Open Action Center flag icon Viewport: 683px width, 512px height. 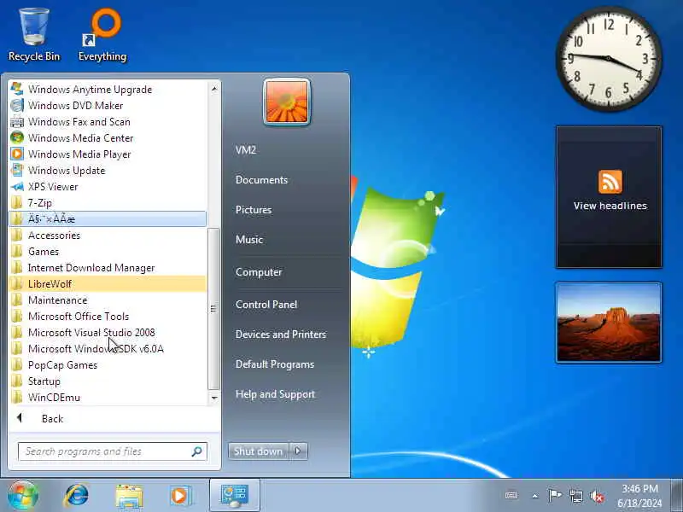point(554,496)
